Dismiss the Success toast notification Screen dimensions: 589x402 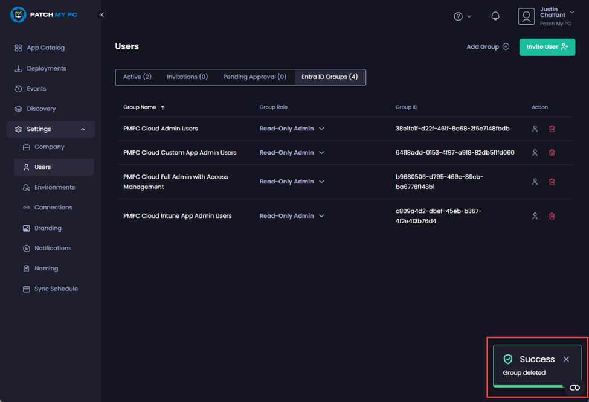coord(566,359)
